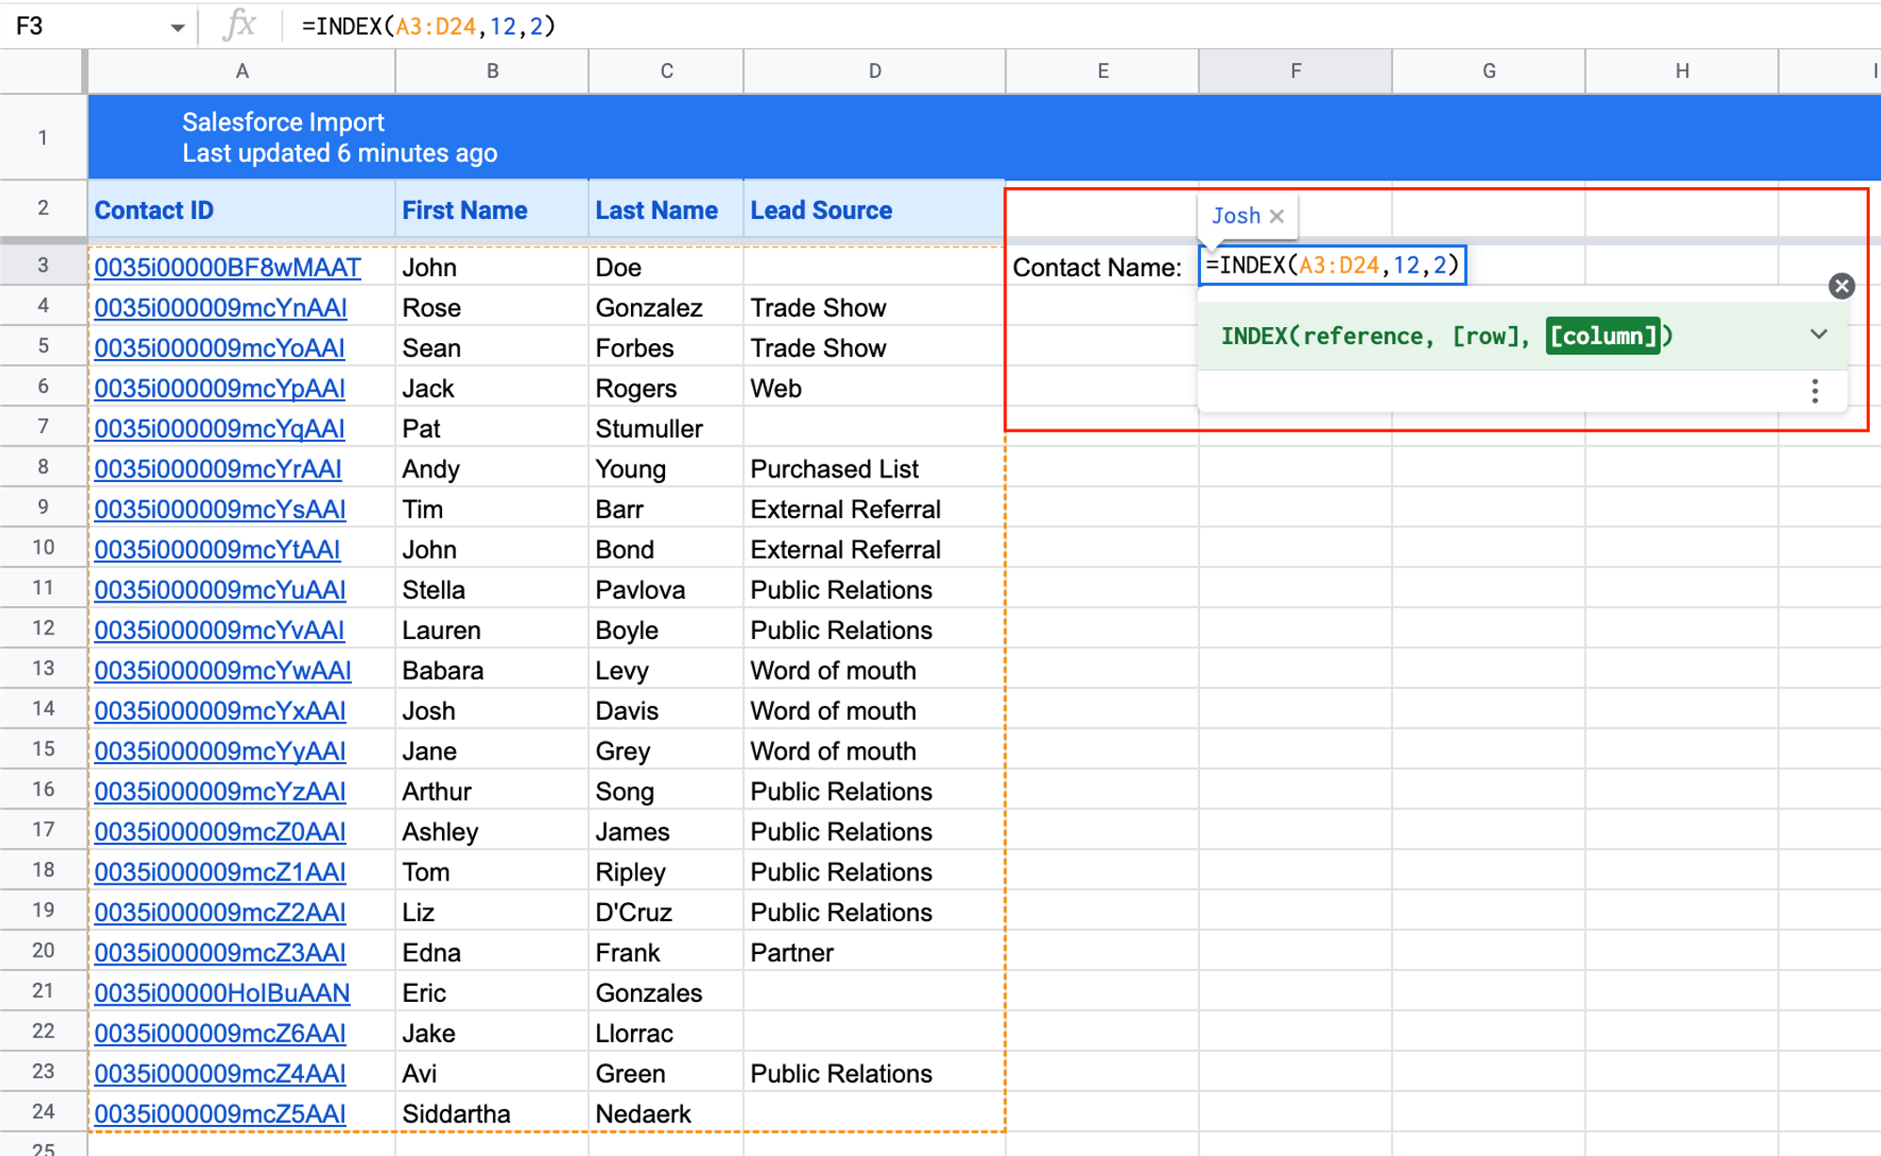
Task: Click inside the formula bar input
Action: [564, 25]
